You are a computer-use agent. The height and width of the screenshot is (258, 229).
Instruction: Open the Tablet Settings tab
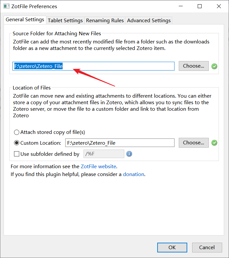click(65, 21)
